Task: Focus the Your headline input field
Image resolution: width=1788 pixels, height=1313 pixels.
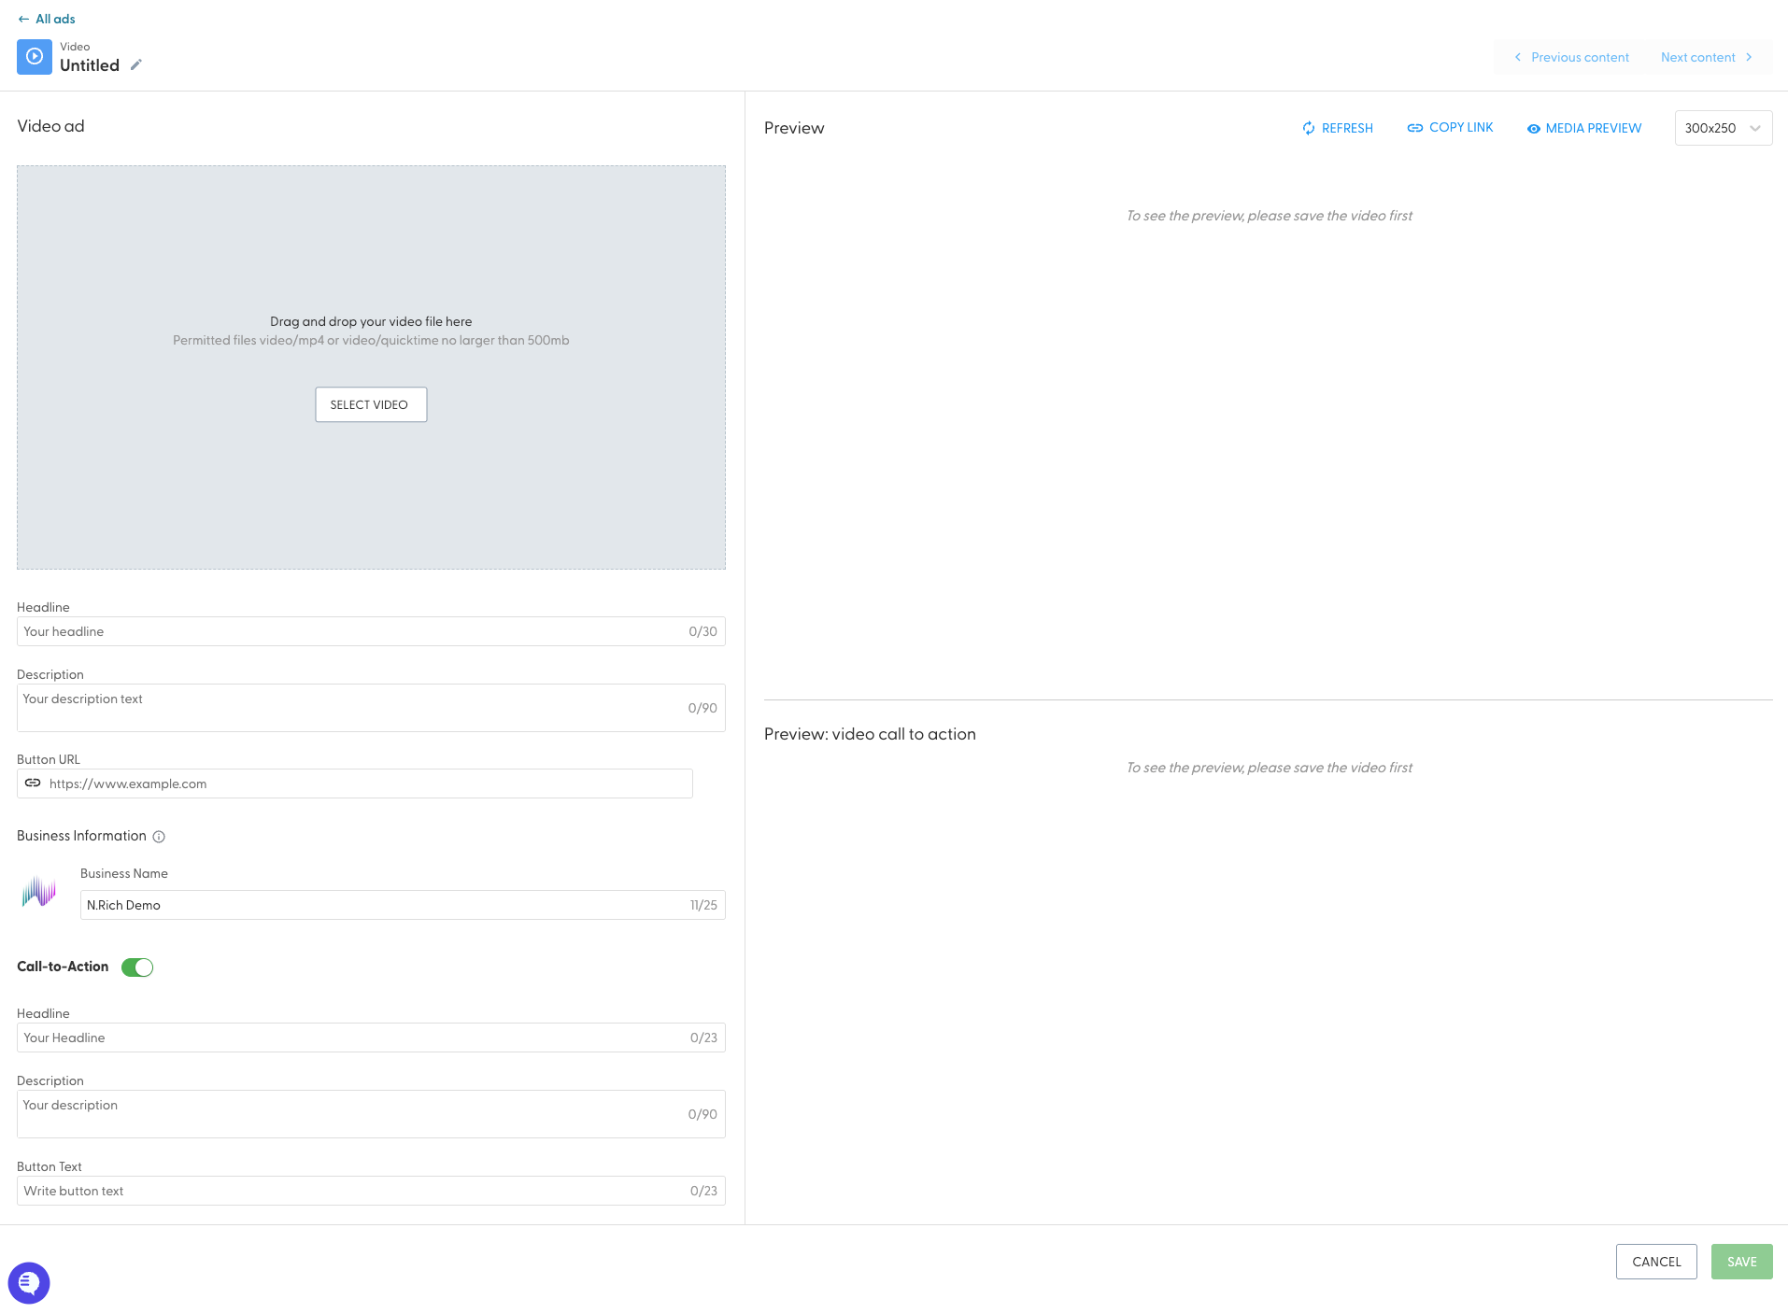Action: 371,631
